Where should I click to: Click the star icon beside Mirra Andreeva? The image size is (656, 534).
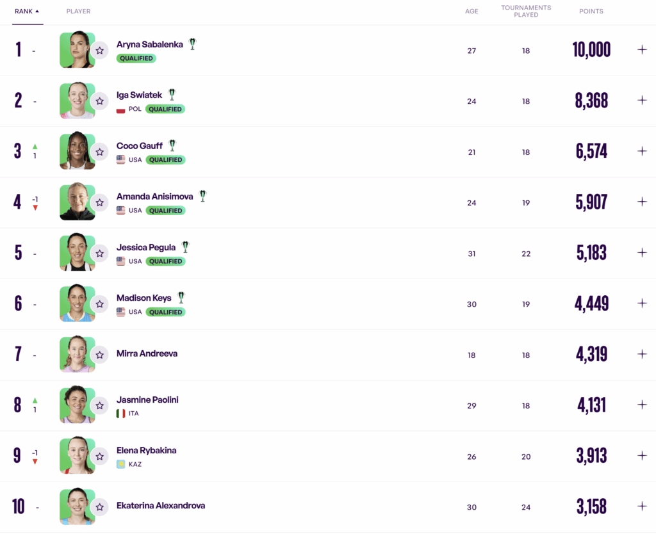pos(100,354)
